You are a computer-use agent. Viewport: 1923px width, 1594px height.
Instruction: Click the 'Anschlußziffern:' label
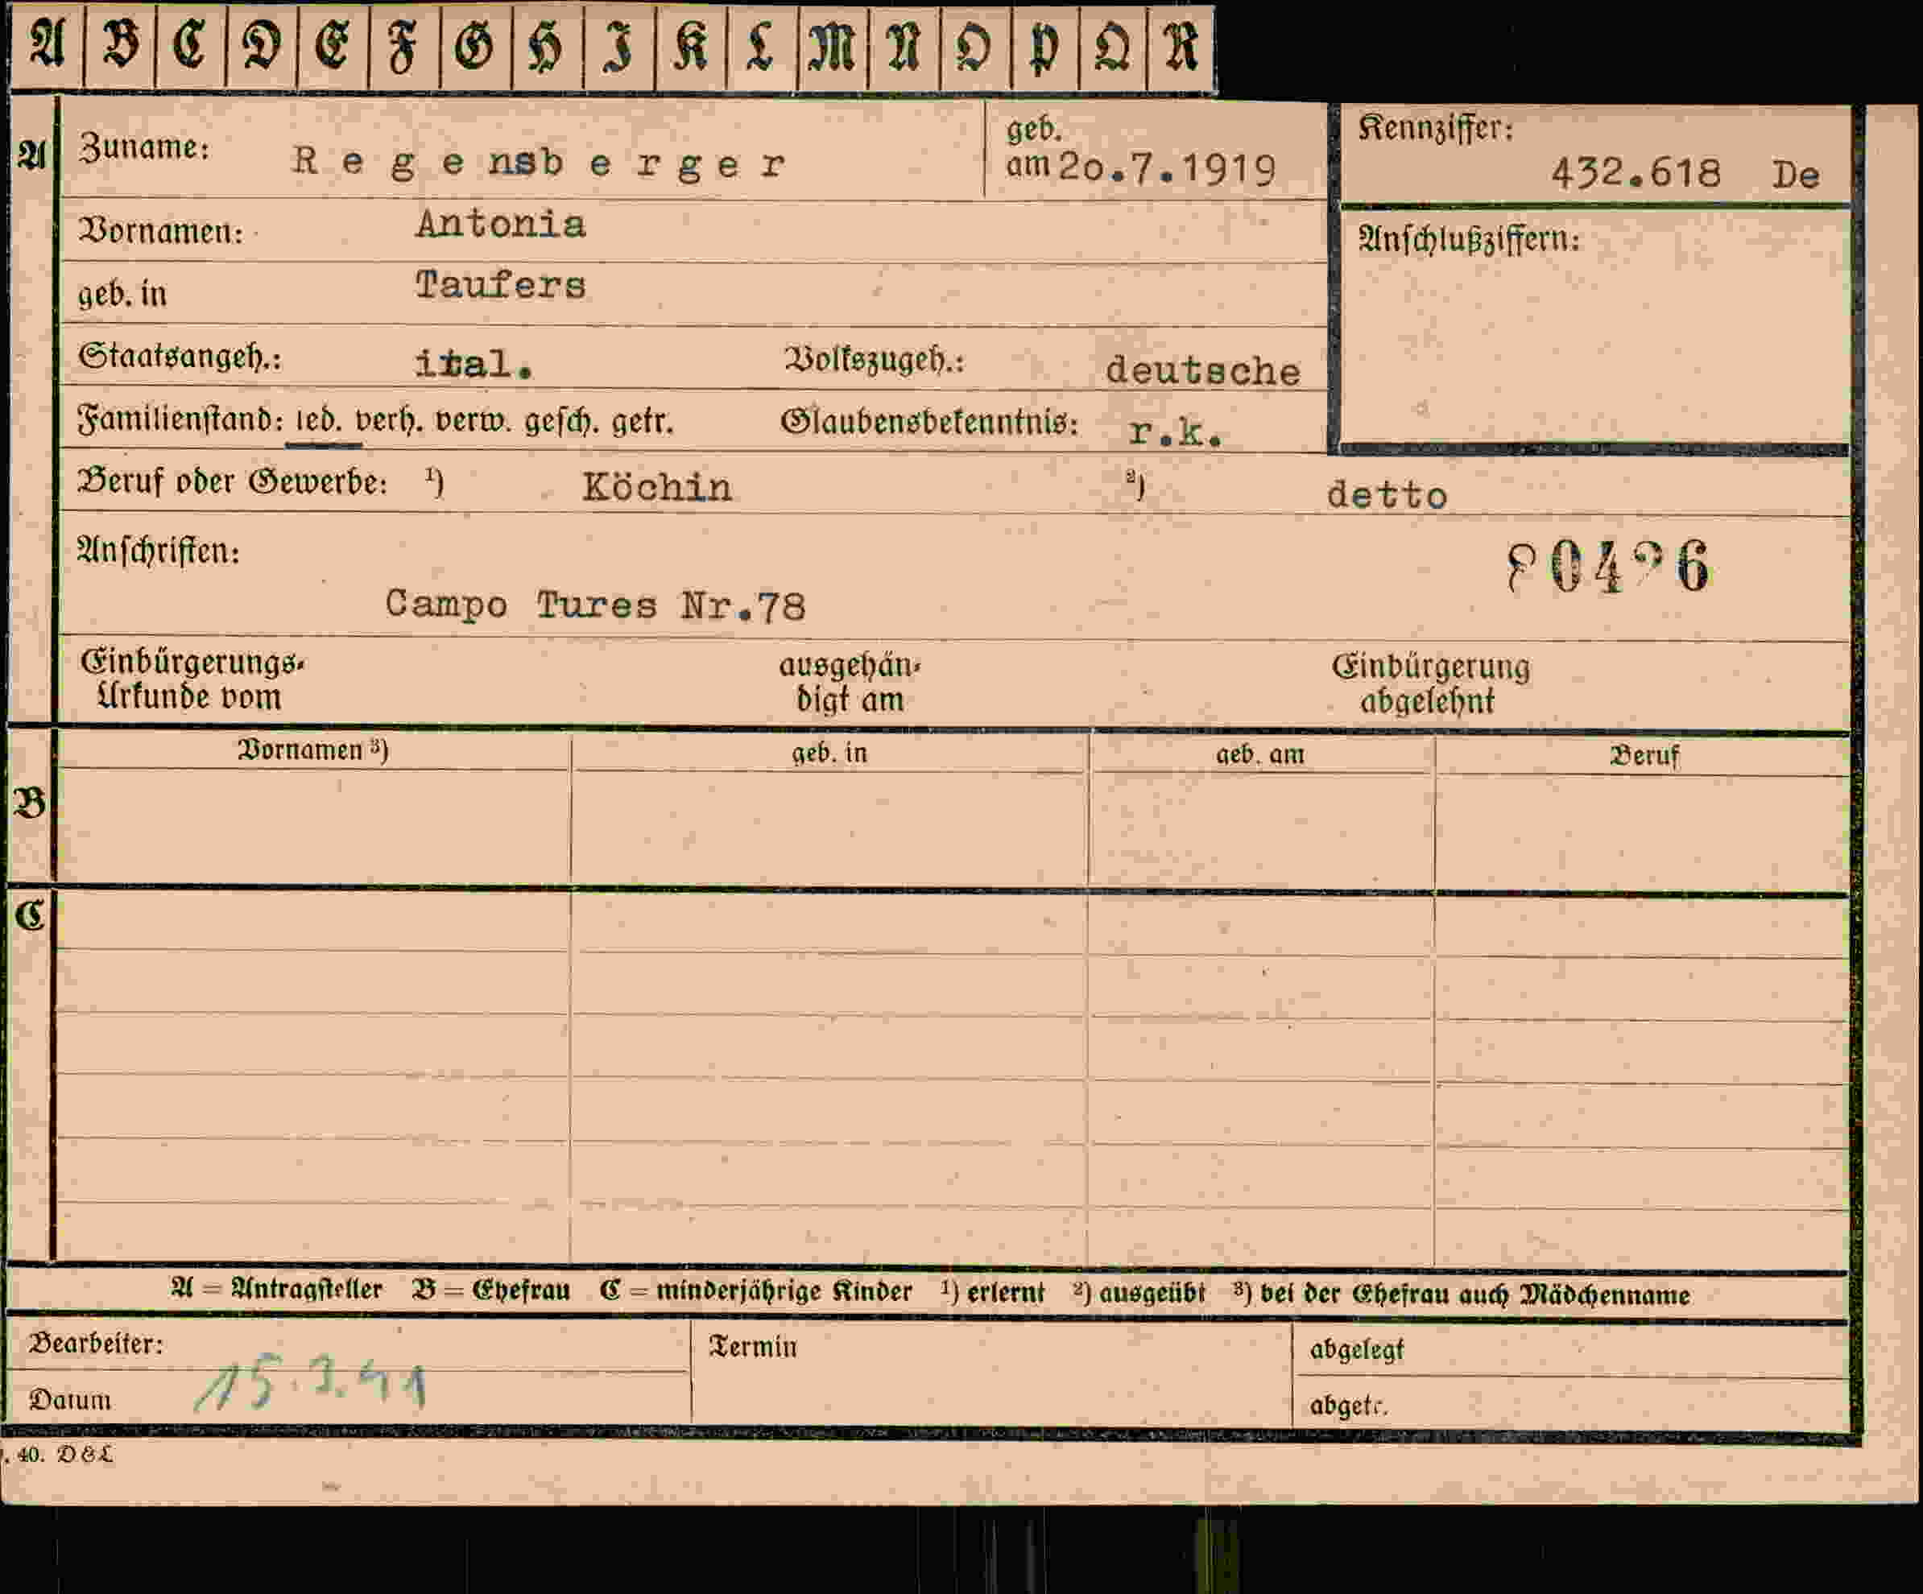tap(1469, 240)
